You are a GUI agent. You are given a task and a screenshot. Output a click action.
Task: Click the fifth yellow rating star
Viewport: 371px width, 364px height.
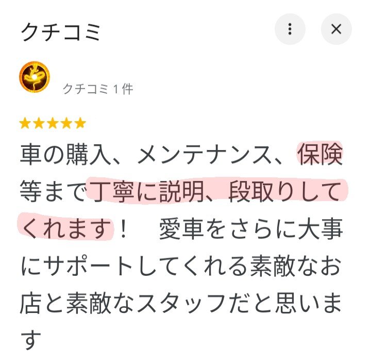coord(80,123)
